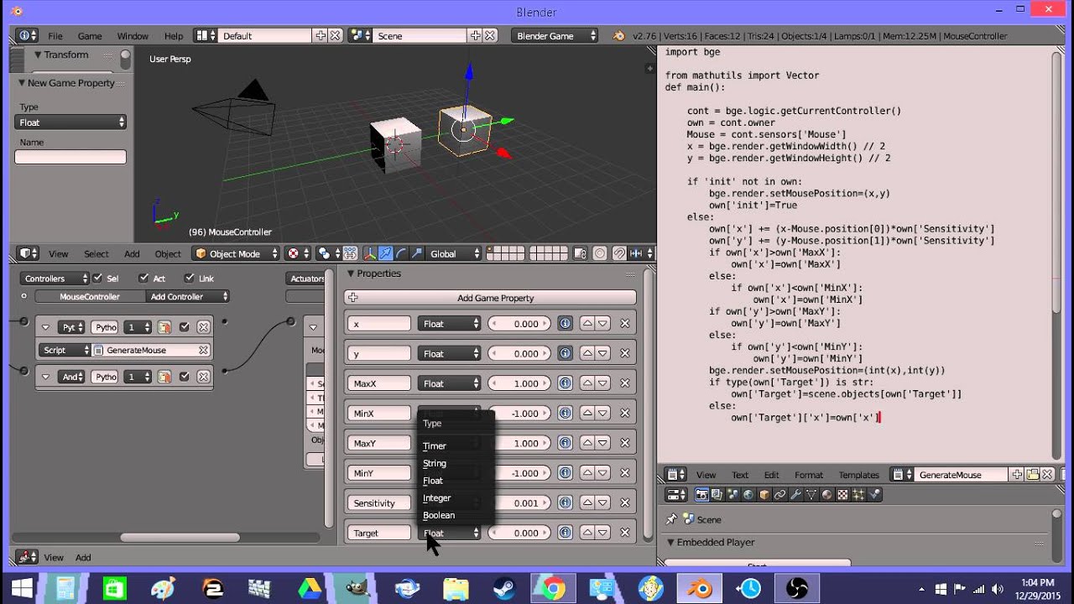This screenshot has height=604, width=1074.
Task: Select the scale manipulator icon
Action: [x=416, y=253]
